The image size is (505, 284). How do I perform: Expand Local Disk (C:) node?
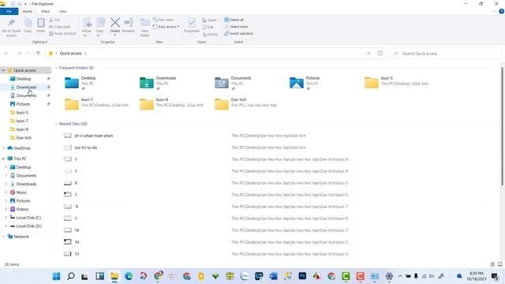[x=6, y=218]
